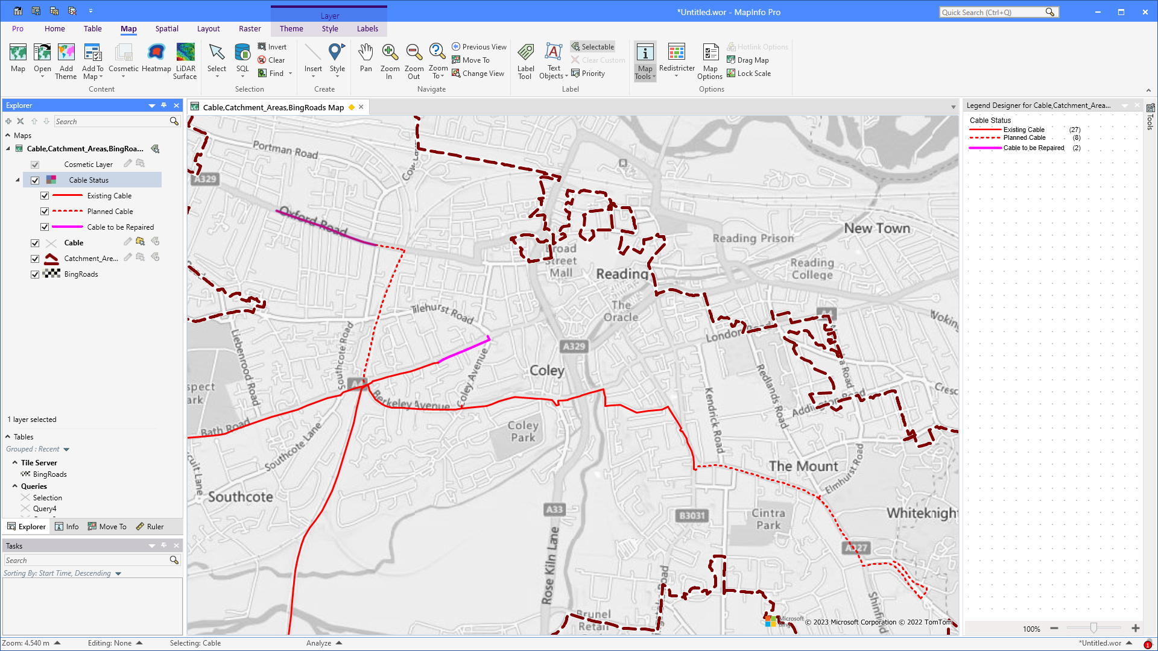Image resolution: width=1158 pixels, height=651 pixels.
Task: Open the Labels layer tab
Action: pyautogui.click(x=367, y=28)
